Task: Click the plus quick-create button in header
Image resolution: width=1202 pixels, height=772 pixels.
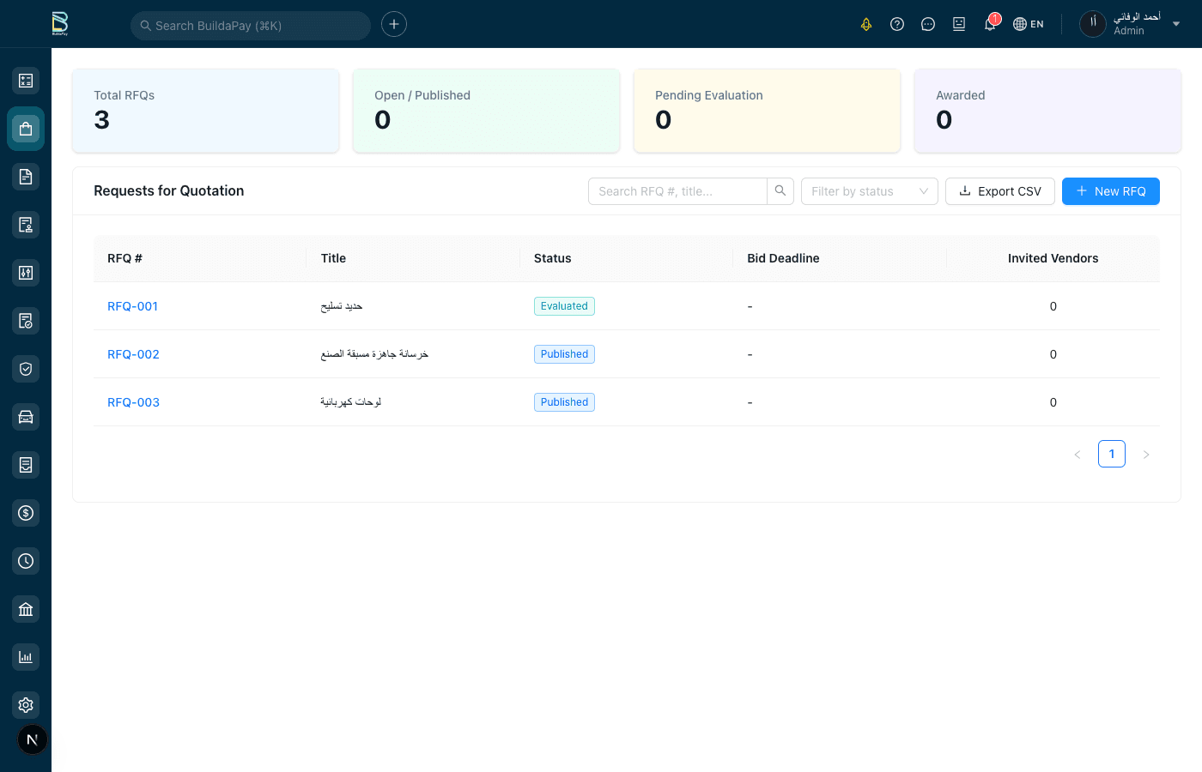Action: pyautogui.click(x=394, y=24)
